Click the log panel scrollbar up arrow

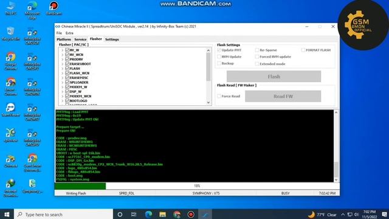point(336,113)
